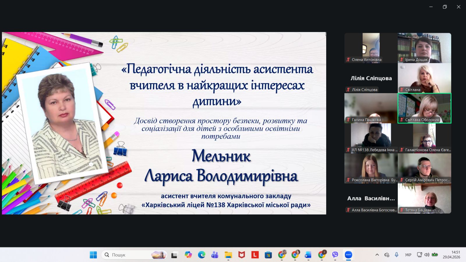The height and width of the screenshot is (262, 466).
Task: Open the clock and date flyout
Action: 451,255
